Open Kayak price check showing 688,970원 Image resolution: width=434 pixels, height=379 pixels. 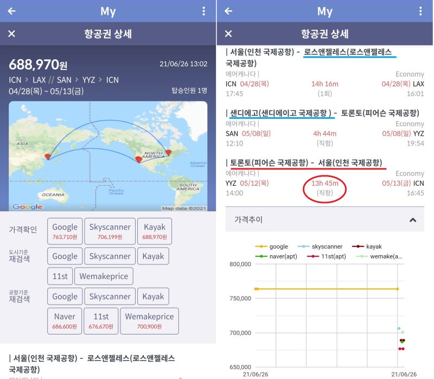pos(153,231)
